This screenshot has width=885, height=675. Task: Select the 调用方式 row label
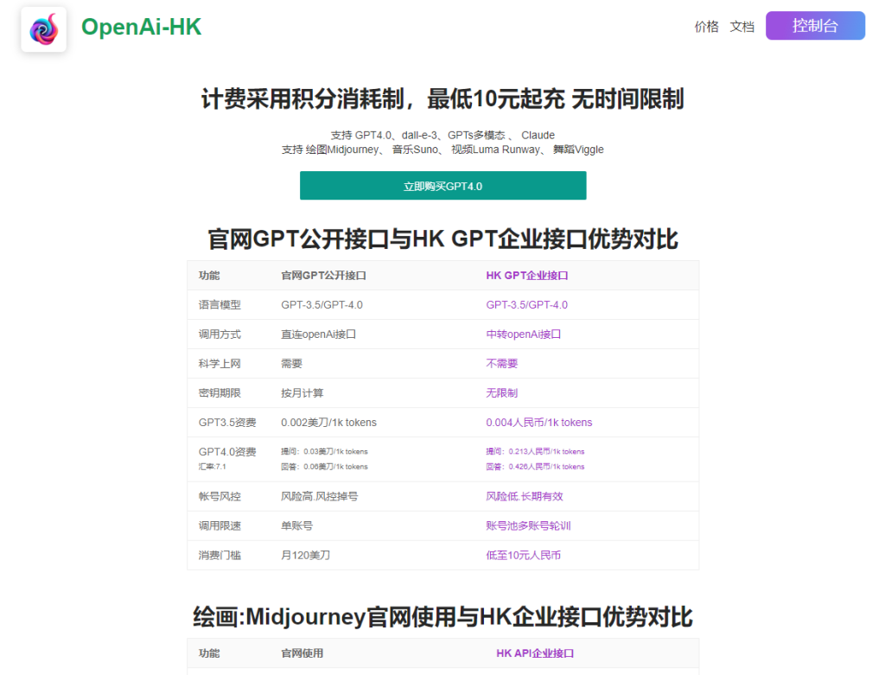[x=220, y=334]
